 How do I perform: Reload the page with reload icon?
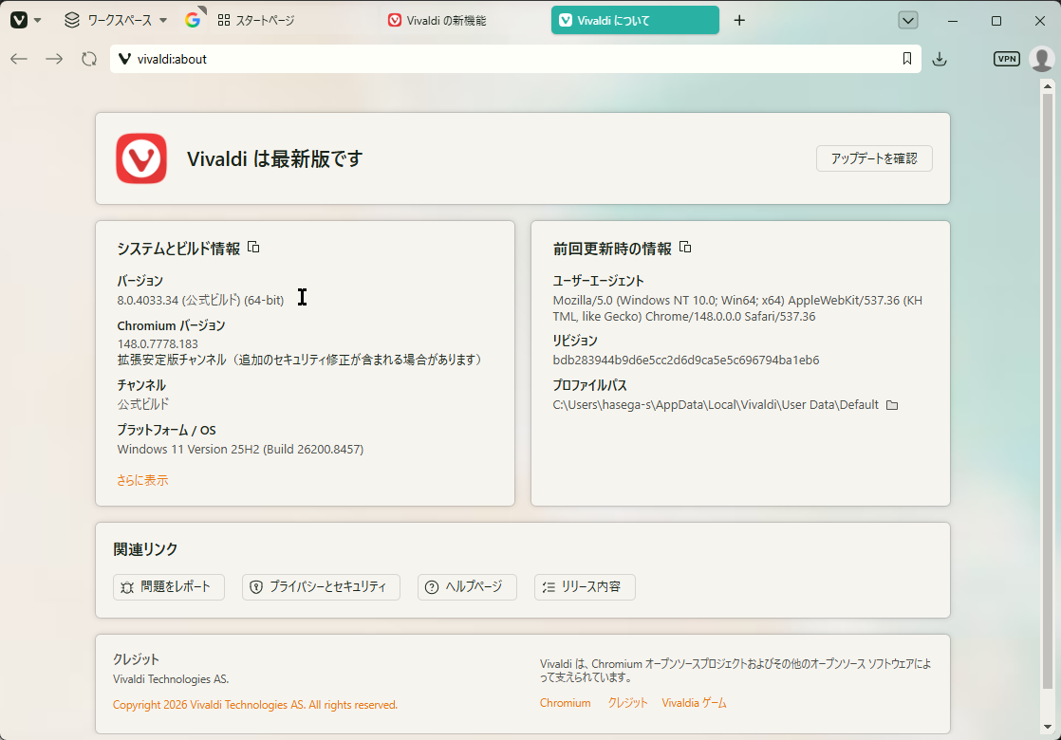pyautogui.click(x=89, y=59)
